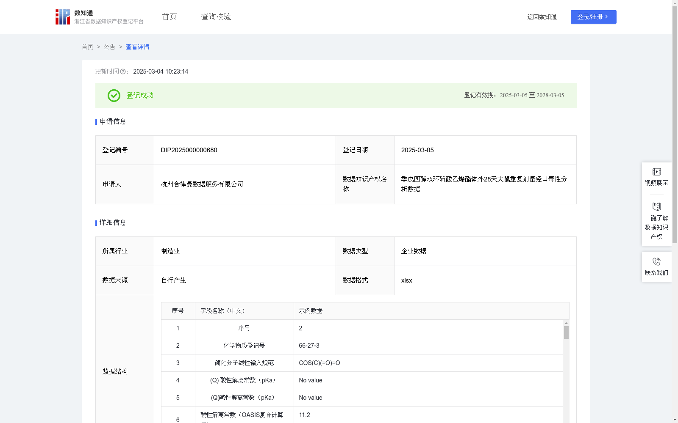Click the update time 2025-03-04 10:23:14
The width and height of the screenshot is (678, 423).
click(x=161, y=72)
